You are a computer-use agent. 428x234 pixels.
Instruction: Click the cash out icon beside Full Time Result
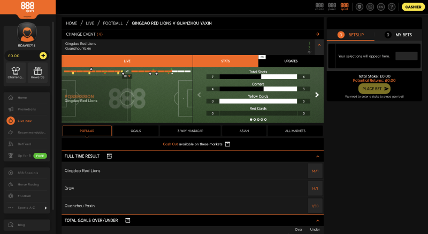pos(109,156)
